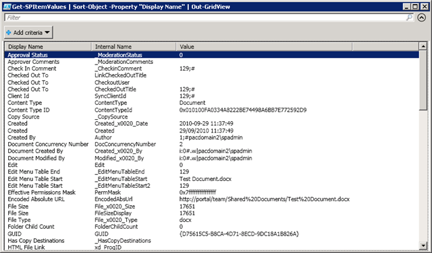The width and height of the screenshot is (432, 253).
Task: Select the Edit row
Action: [211, 165]
